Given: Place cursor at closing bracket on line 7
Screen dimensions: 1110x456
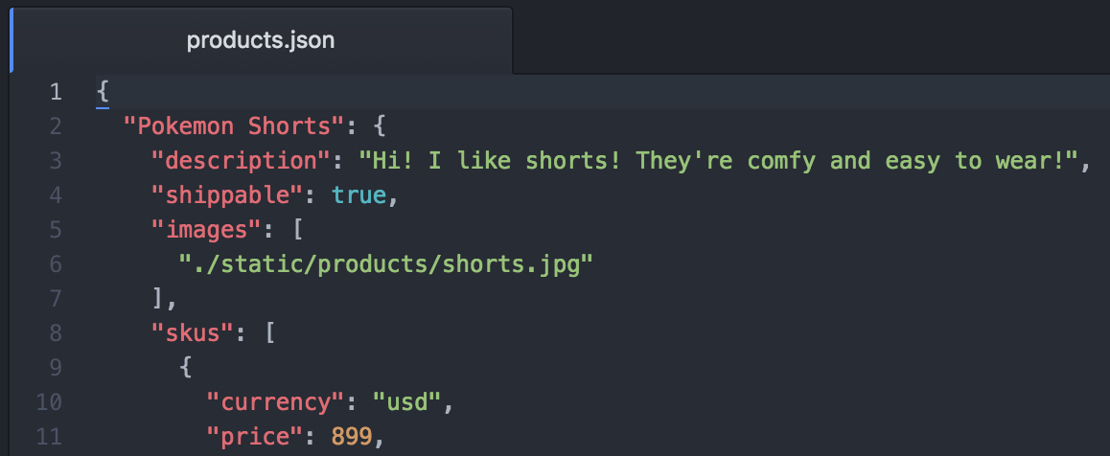Looking at the screenshot, I should [x=159, y=299].
